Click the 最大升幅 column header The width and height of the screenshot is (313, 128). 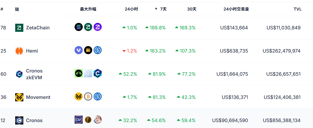88,9
